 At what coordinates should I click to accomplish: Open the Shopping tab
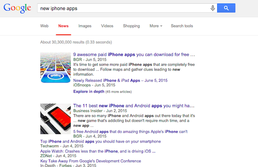(131, 26)
